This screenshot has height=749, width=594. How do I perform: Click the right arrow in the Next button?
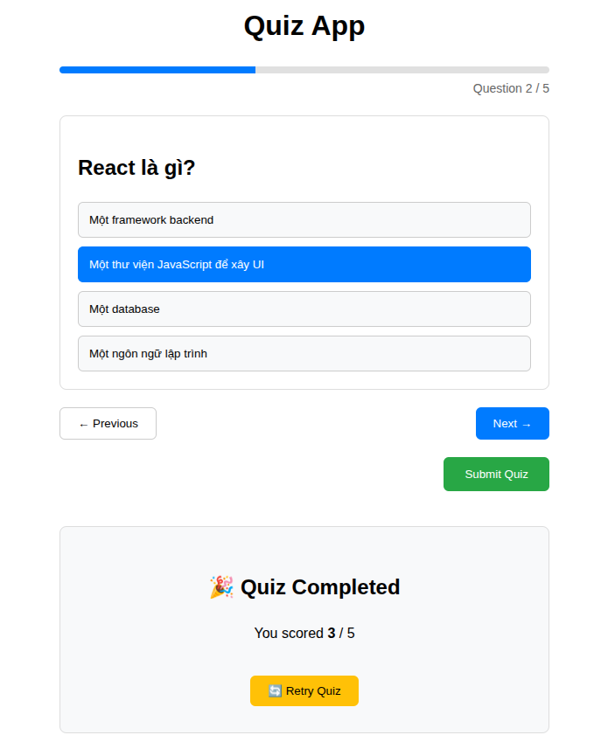tap(528, 423)
